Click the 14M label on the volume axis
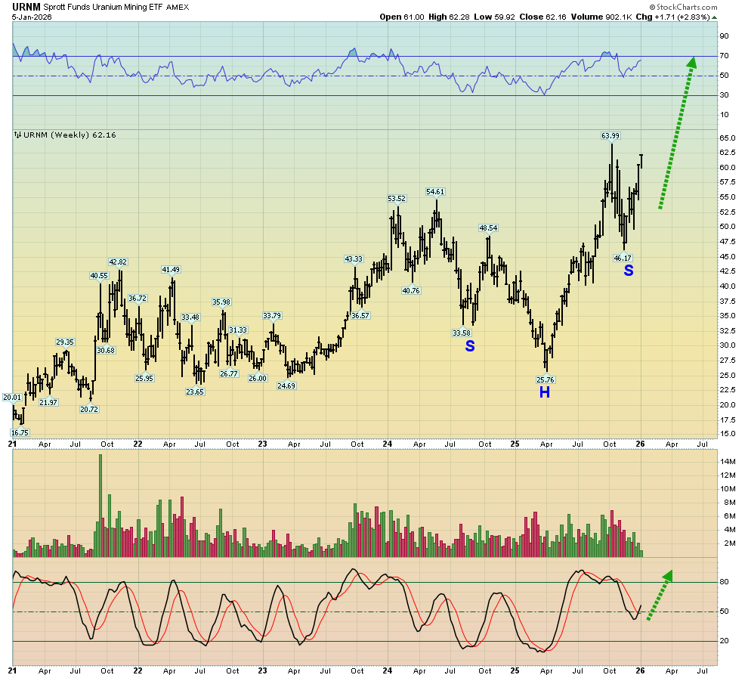The image size is (748, 678). (728, 461)
